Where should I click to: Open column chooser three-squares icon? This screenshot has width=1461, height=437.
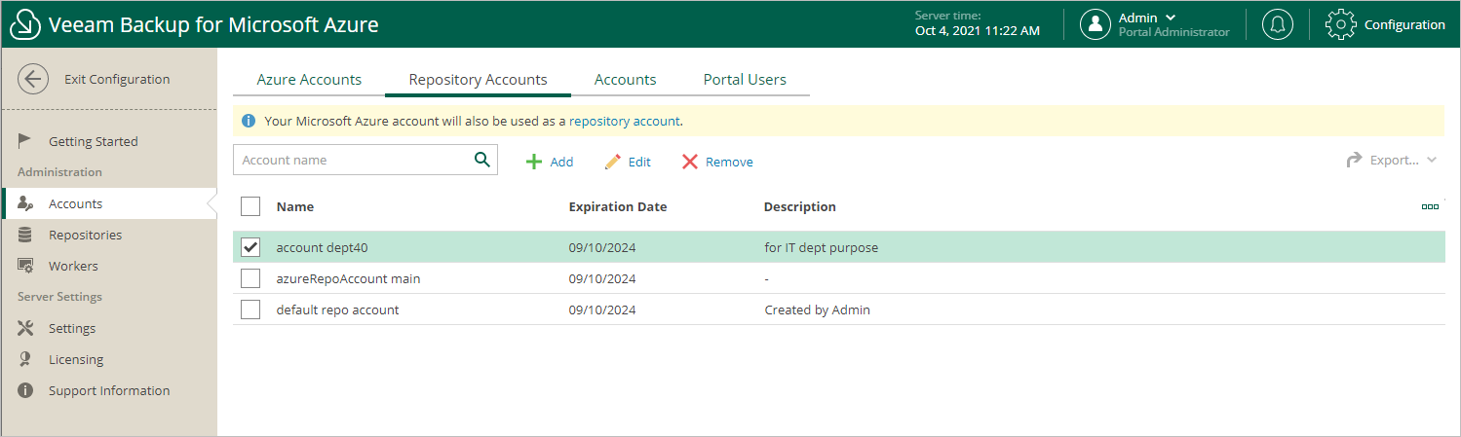pos(1430,206)
